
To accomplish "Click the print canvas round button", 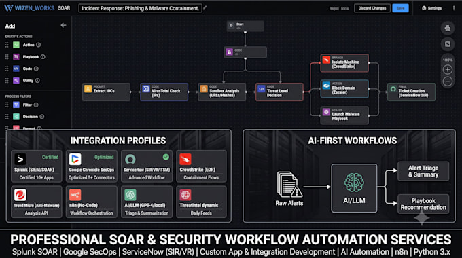I will tap(448, 29).
